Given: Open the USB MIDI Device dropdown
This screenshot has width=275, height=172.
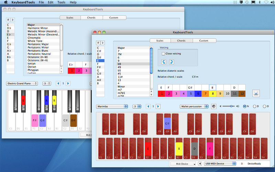Looking at the screenshot, I should 220,164.
